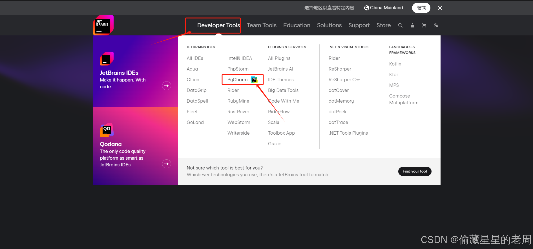533x249 pixels.
Task: Open the shopping cart icon
Action: [424, 25]
